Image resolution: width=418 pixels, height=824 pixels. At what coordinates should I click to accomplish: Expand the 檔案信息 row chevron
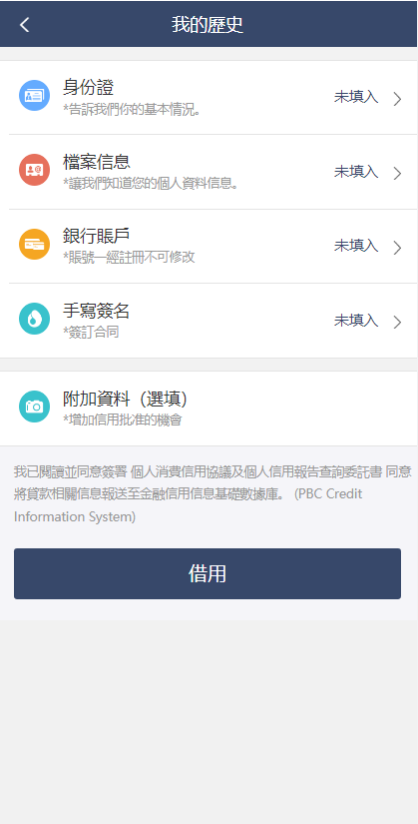397,173
